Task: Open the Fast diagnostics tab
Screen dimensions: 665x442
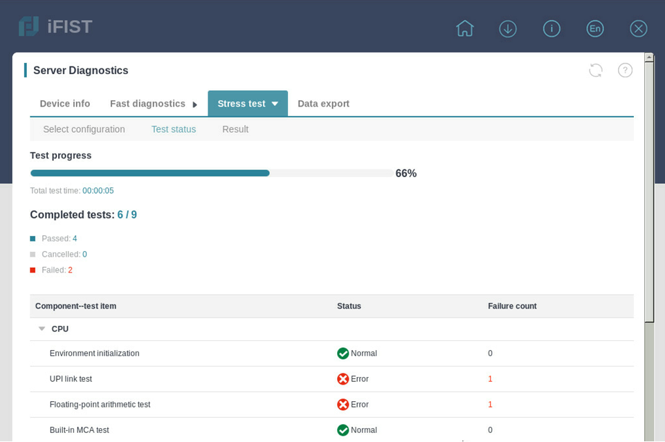Action: (x=147, y=104)
